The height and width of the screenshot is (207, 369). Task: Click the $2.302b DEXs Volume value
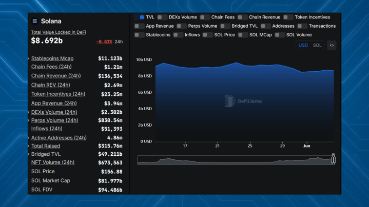(x=112, y=112)
